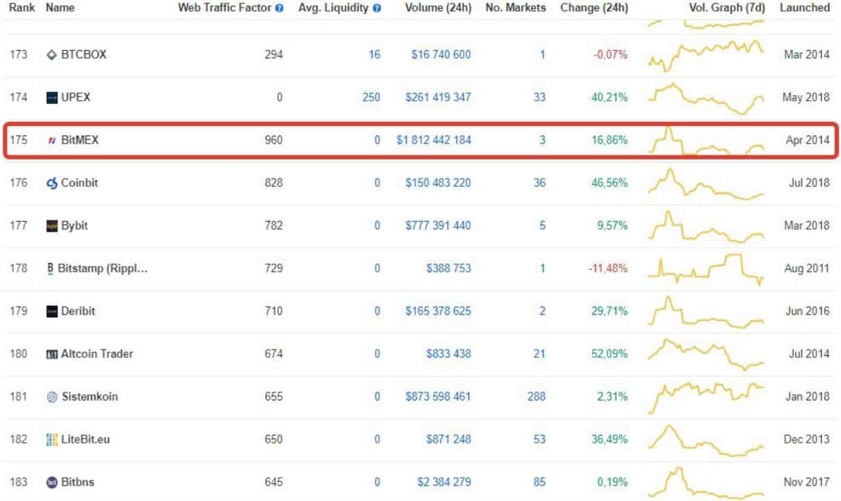Click the Sistemkoin logo icon

click(x=51, y=397)
